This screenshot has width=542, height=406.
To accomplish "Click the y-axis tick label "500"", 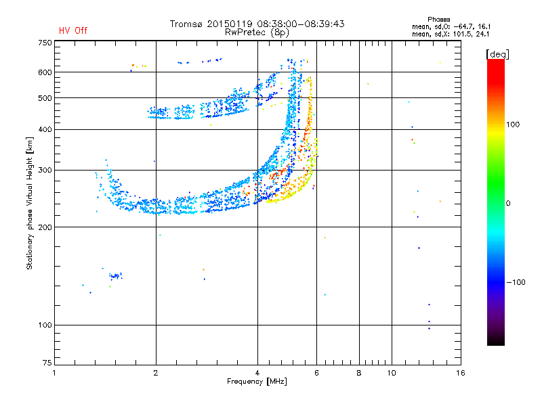I will (45, 98).
